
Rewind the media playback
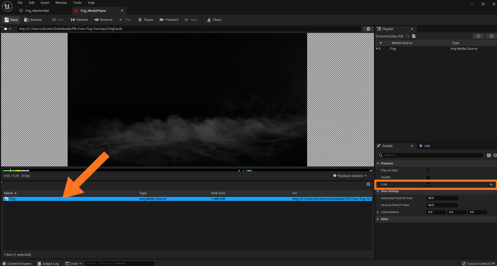pos(79,20)
